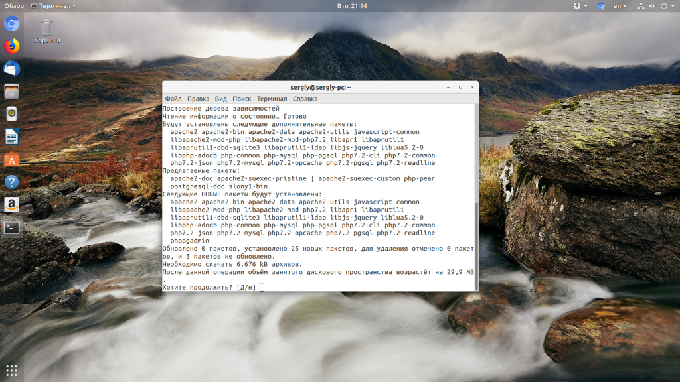Open the Справка menu in the terminal
This screenshot has width=680, height=382.
(x=305, y=99)
